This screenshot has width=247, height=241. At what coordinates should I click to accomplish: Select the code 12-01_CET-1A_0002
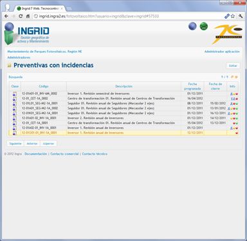click(x=35, y=99)
